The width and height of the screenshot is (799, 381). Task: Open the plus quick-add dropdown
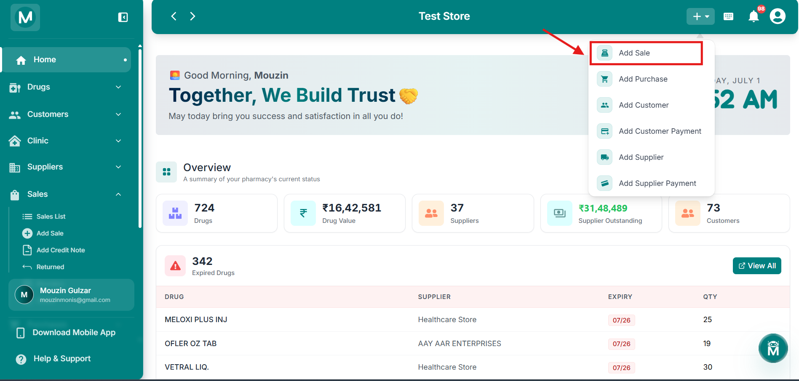(700, 16)
